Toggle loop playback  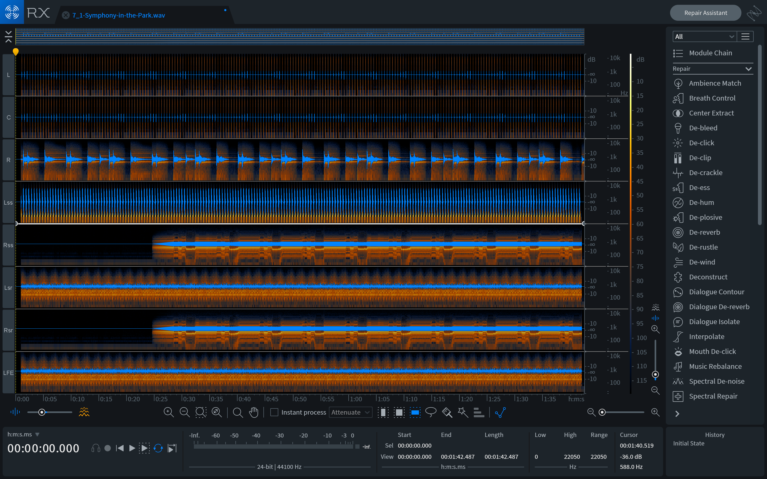pyautogui.click(x=158, y=448)
